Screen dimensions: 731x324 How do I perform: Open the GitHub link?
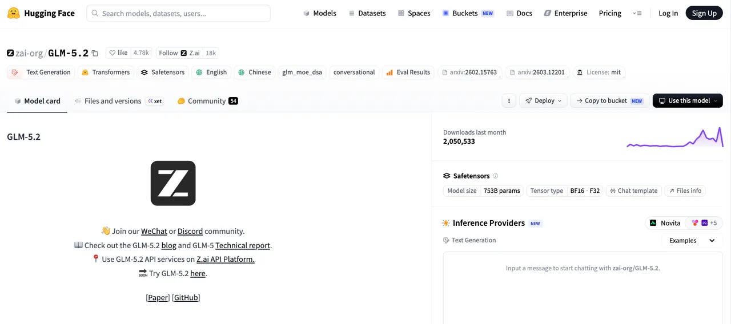(186, 298)
